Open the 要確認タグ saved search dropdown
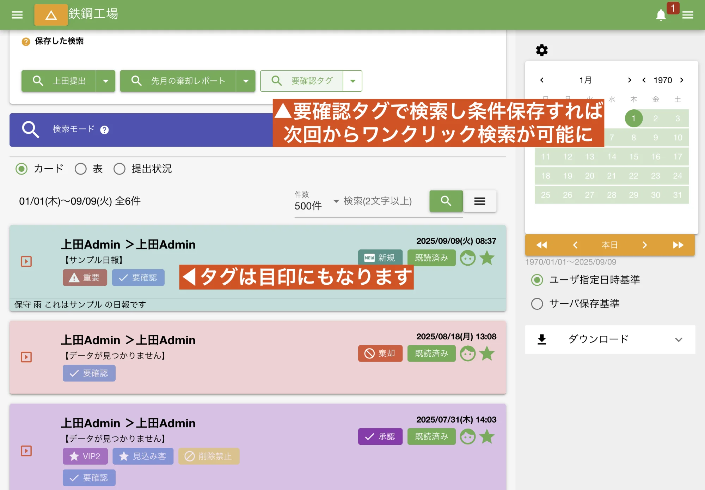 tap(353, 81)
